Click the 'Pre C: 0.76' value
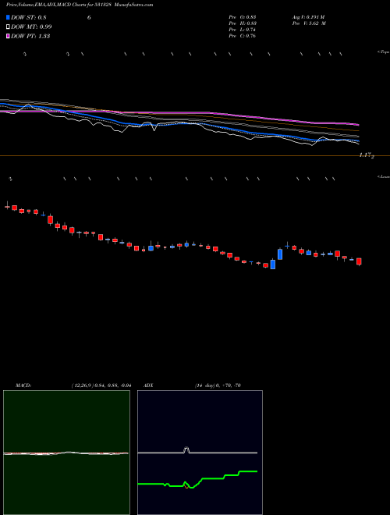The width and height of the screenshot is (390, 515). (243, 36)
